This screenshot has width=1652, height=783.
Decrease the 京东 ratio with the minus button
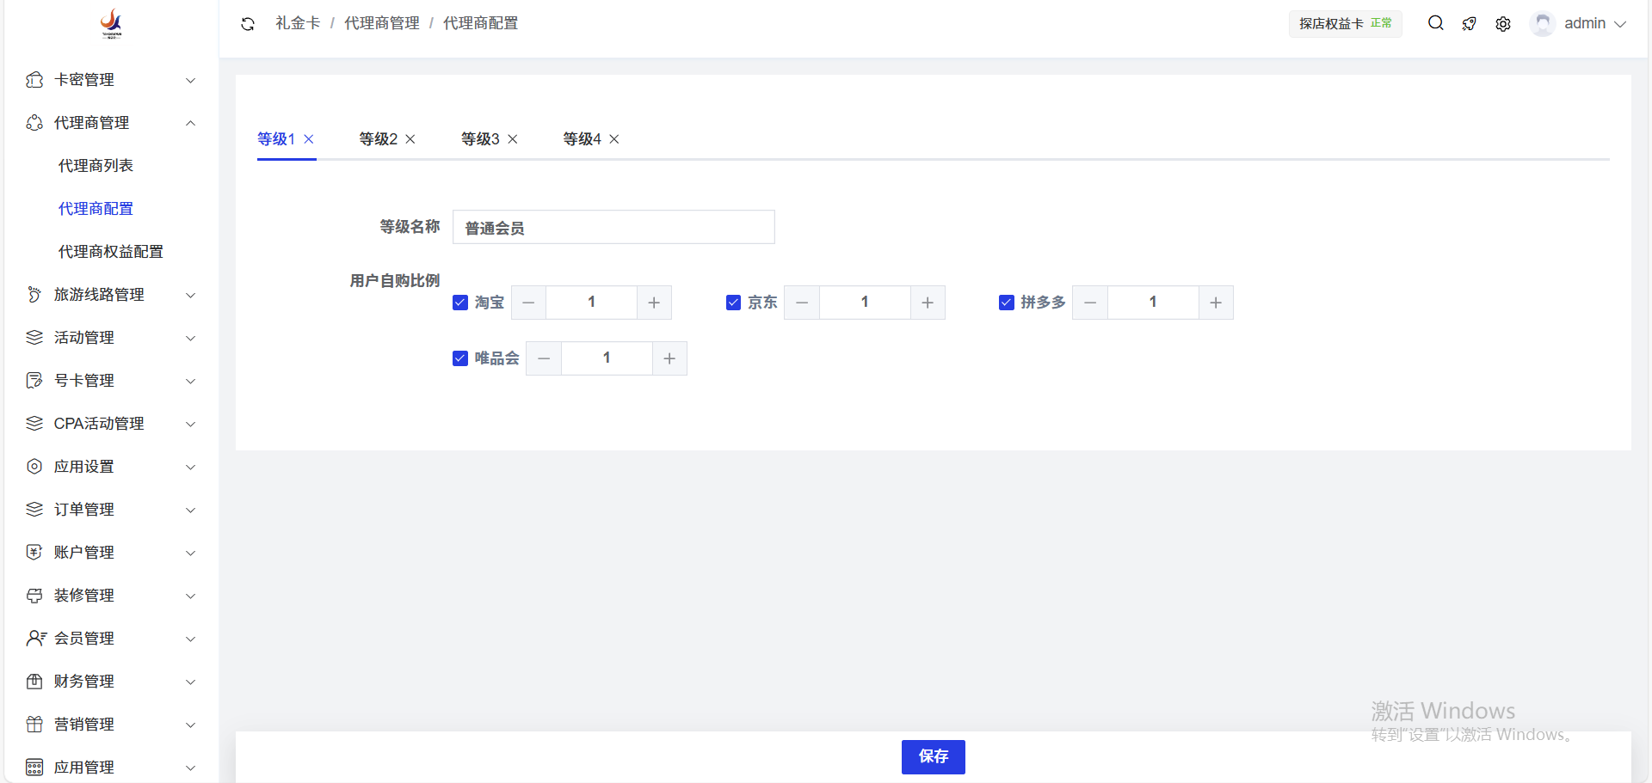click(x=802, y=303)
